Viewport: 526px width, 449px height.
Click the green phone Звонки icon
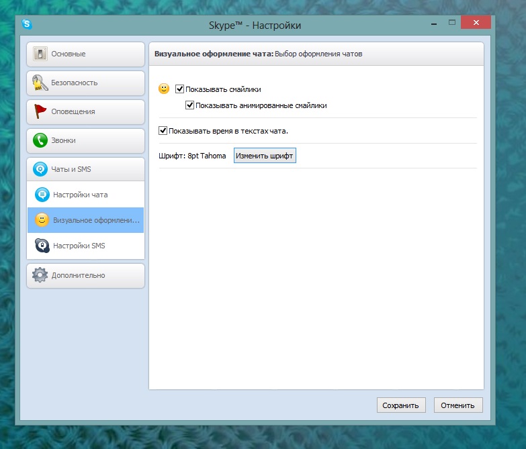[x=40, y=140]
